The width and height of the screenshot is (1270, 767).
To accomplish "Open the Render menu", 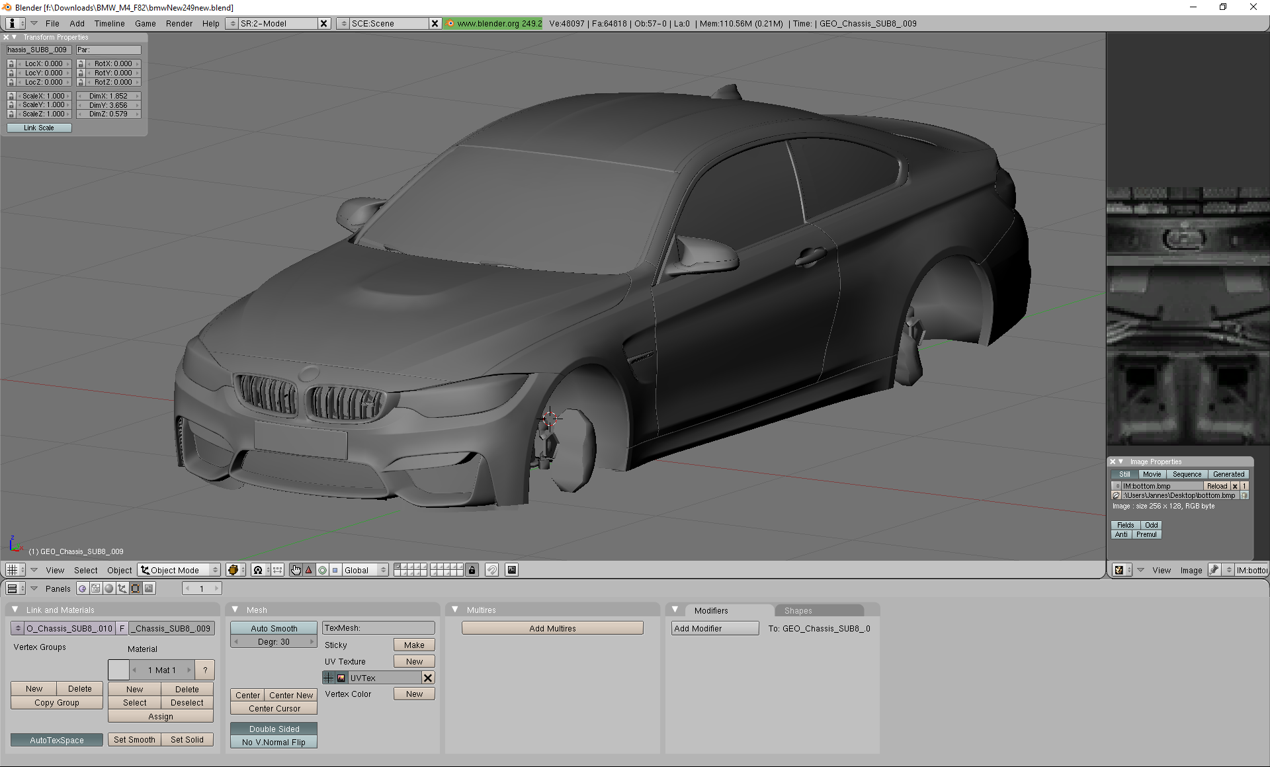I will click(x=179, y=23).
